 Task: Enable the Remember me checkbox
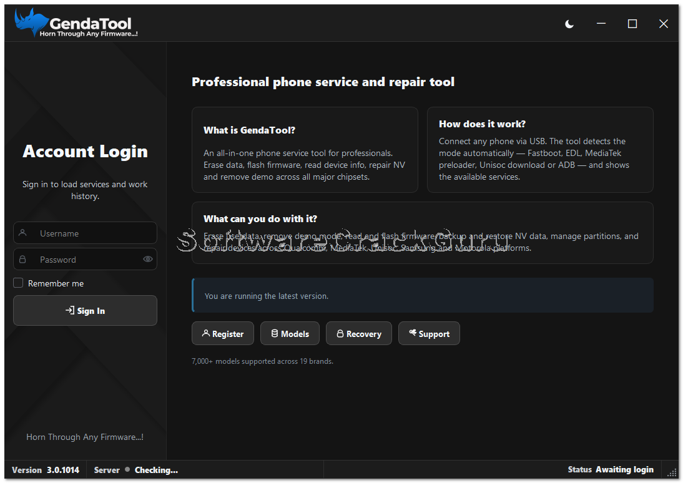pos(18,283)
